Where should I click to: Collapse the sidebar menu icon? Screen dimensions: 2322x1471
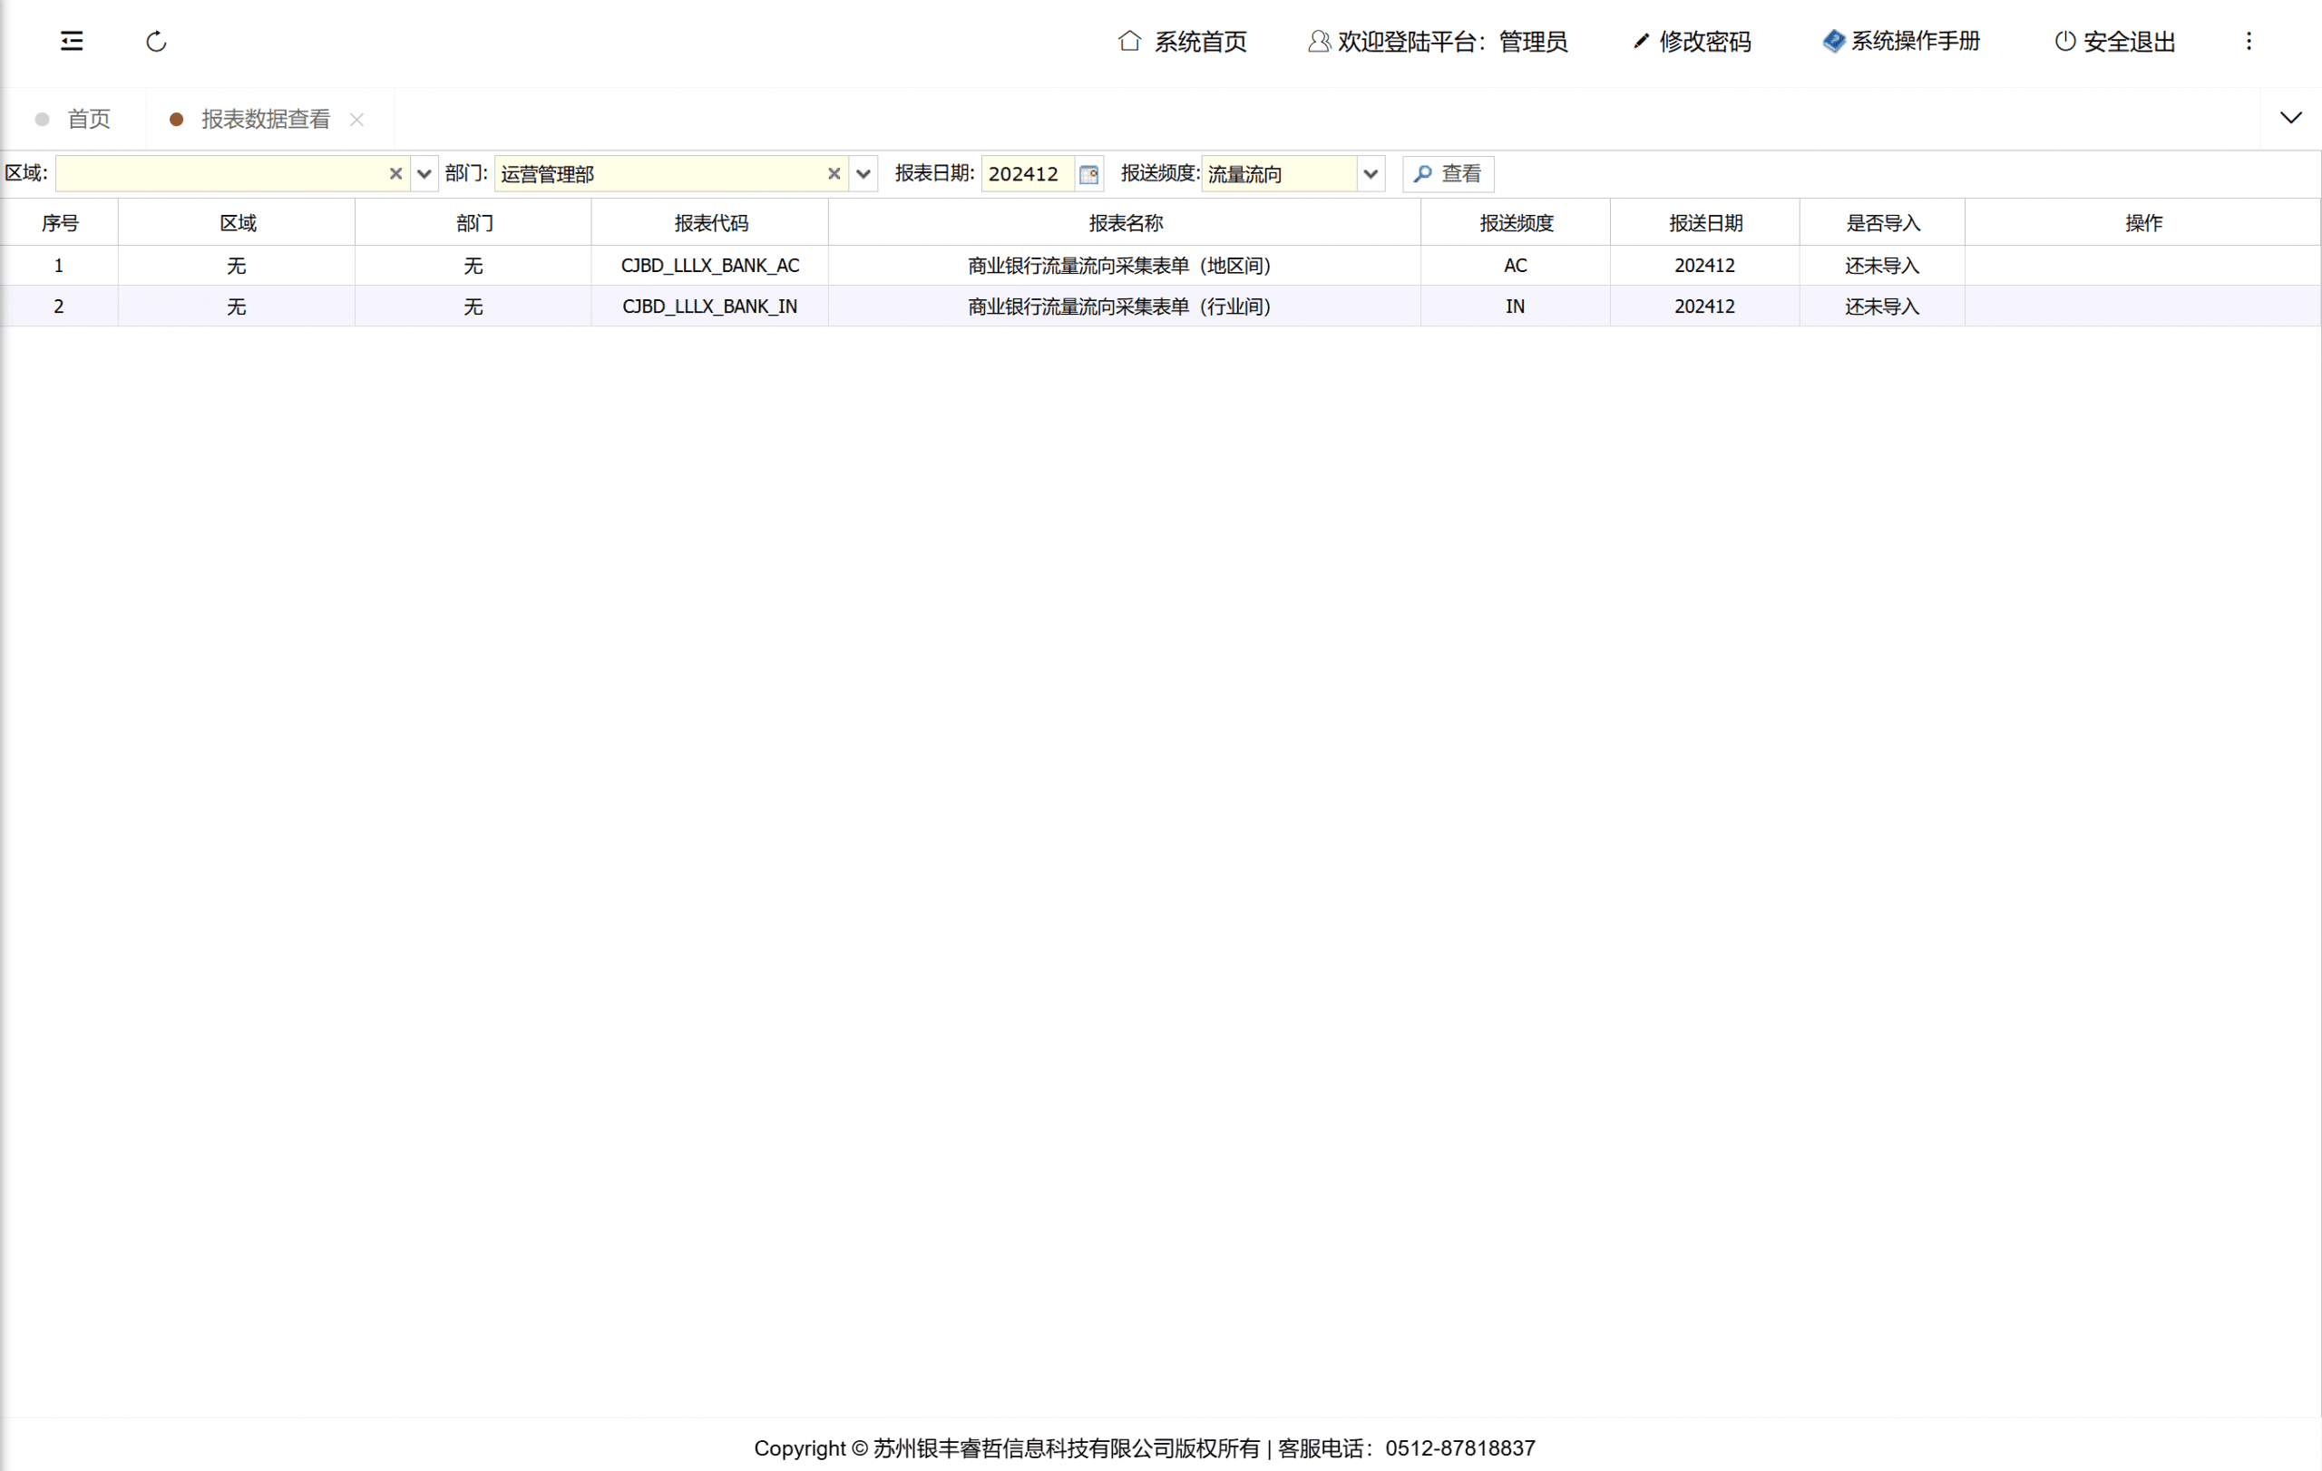click(x=72, y=41)
